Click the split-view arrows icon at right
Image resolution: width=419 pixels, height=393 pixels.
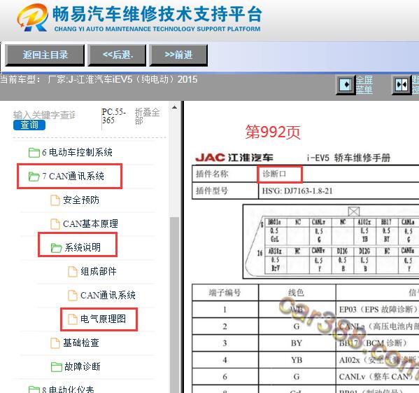(x=402, y=85)
